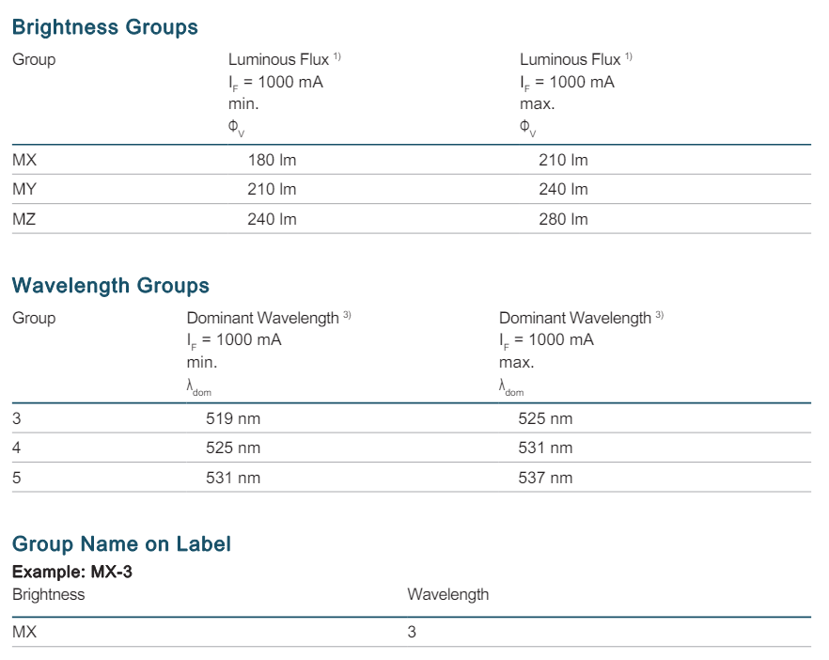Viewport: 829px width, 660px height.
Task: Click the 240 lm minimum in the MZ row
Action: [272, 220]
